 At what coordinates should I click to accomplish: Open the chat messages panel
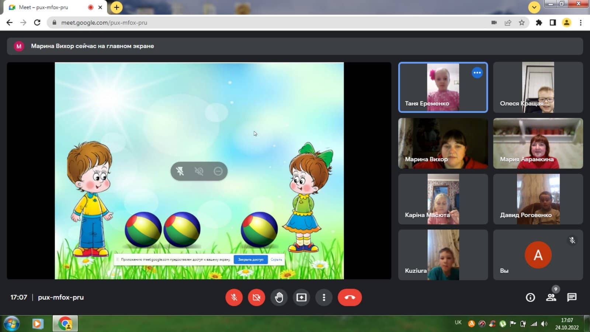(x=572, y=297)
